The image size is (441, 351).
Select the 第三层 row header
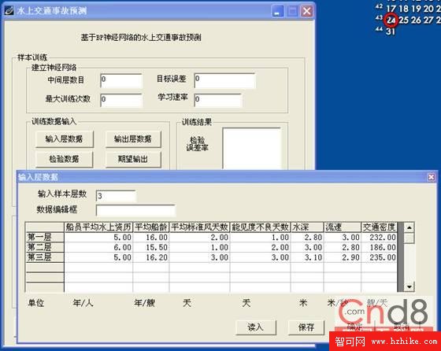[44, 257]
